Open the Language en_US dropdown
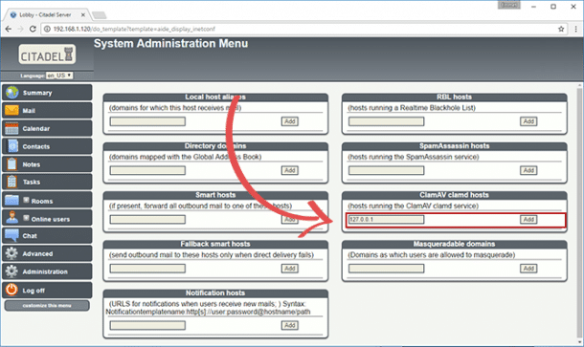The width and height of the screenshot is (584, 347). pos(59,76)
